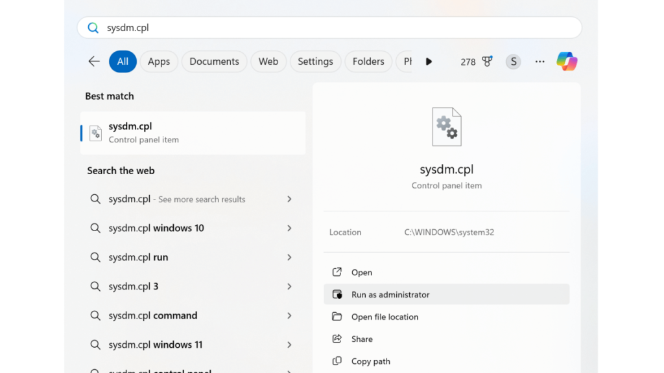664x373 pixels.
Task: Click the search magnifier icon in search box
Action: click(x=93, y=28)
